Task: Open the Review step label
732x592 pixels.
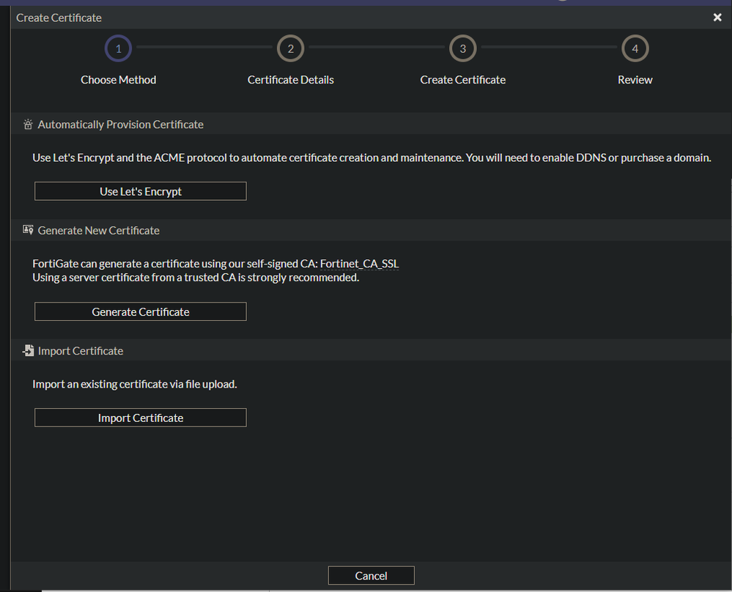Action: 635,80
